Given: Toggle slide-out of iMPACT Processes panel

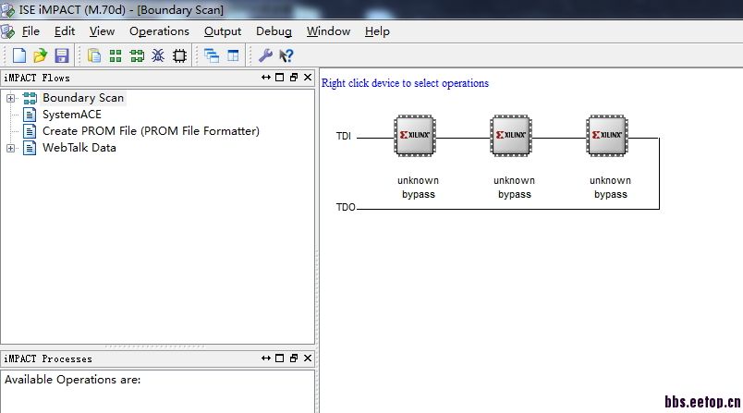Looking at the screenshot, I should tap(266, 358).
